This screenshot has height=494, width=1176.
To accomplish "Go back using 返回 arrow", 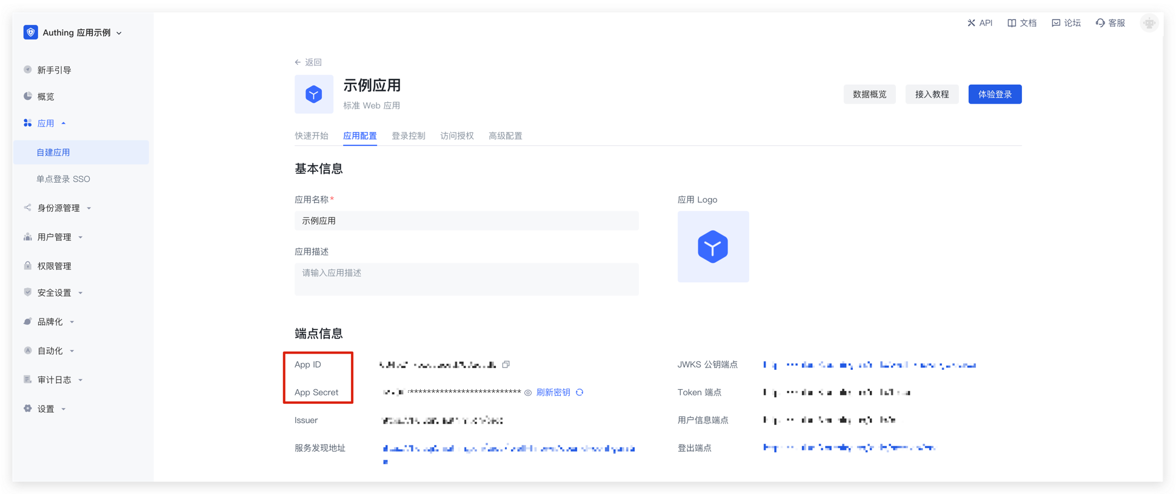I will 308,62.
